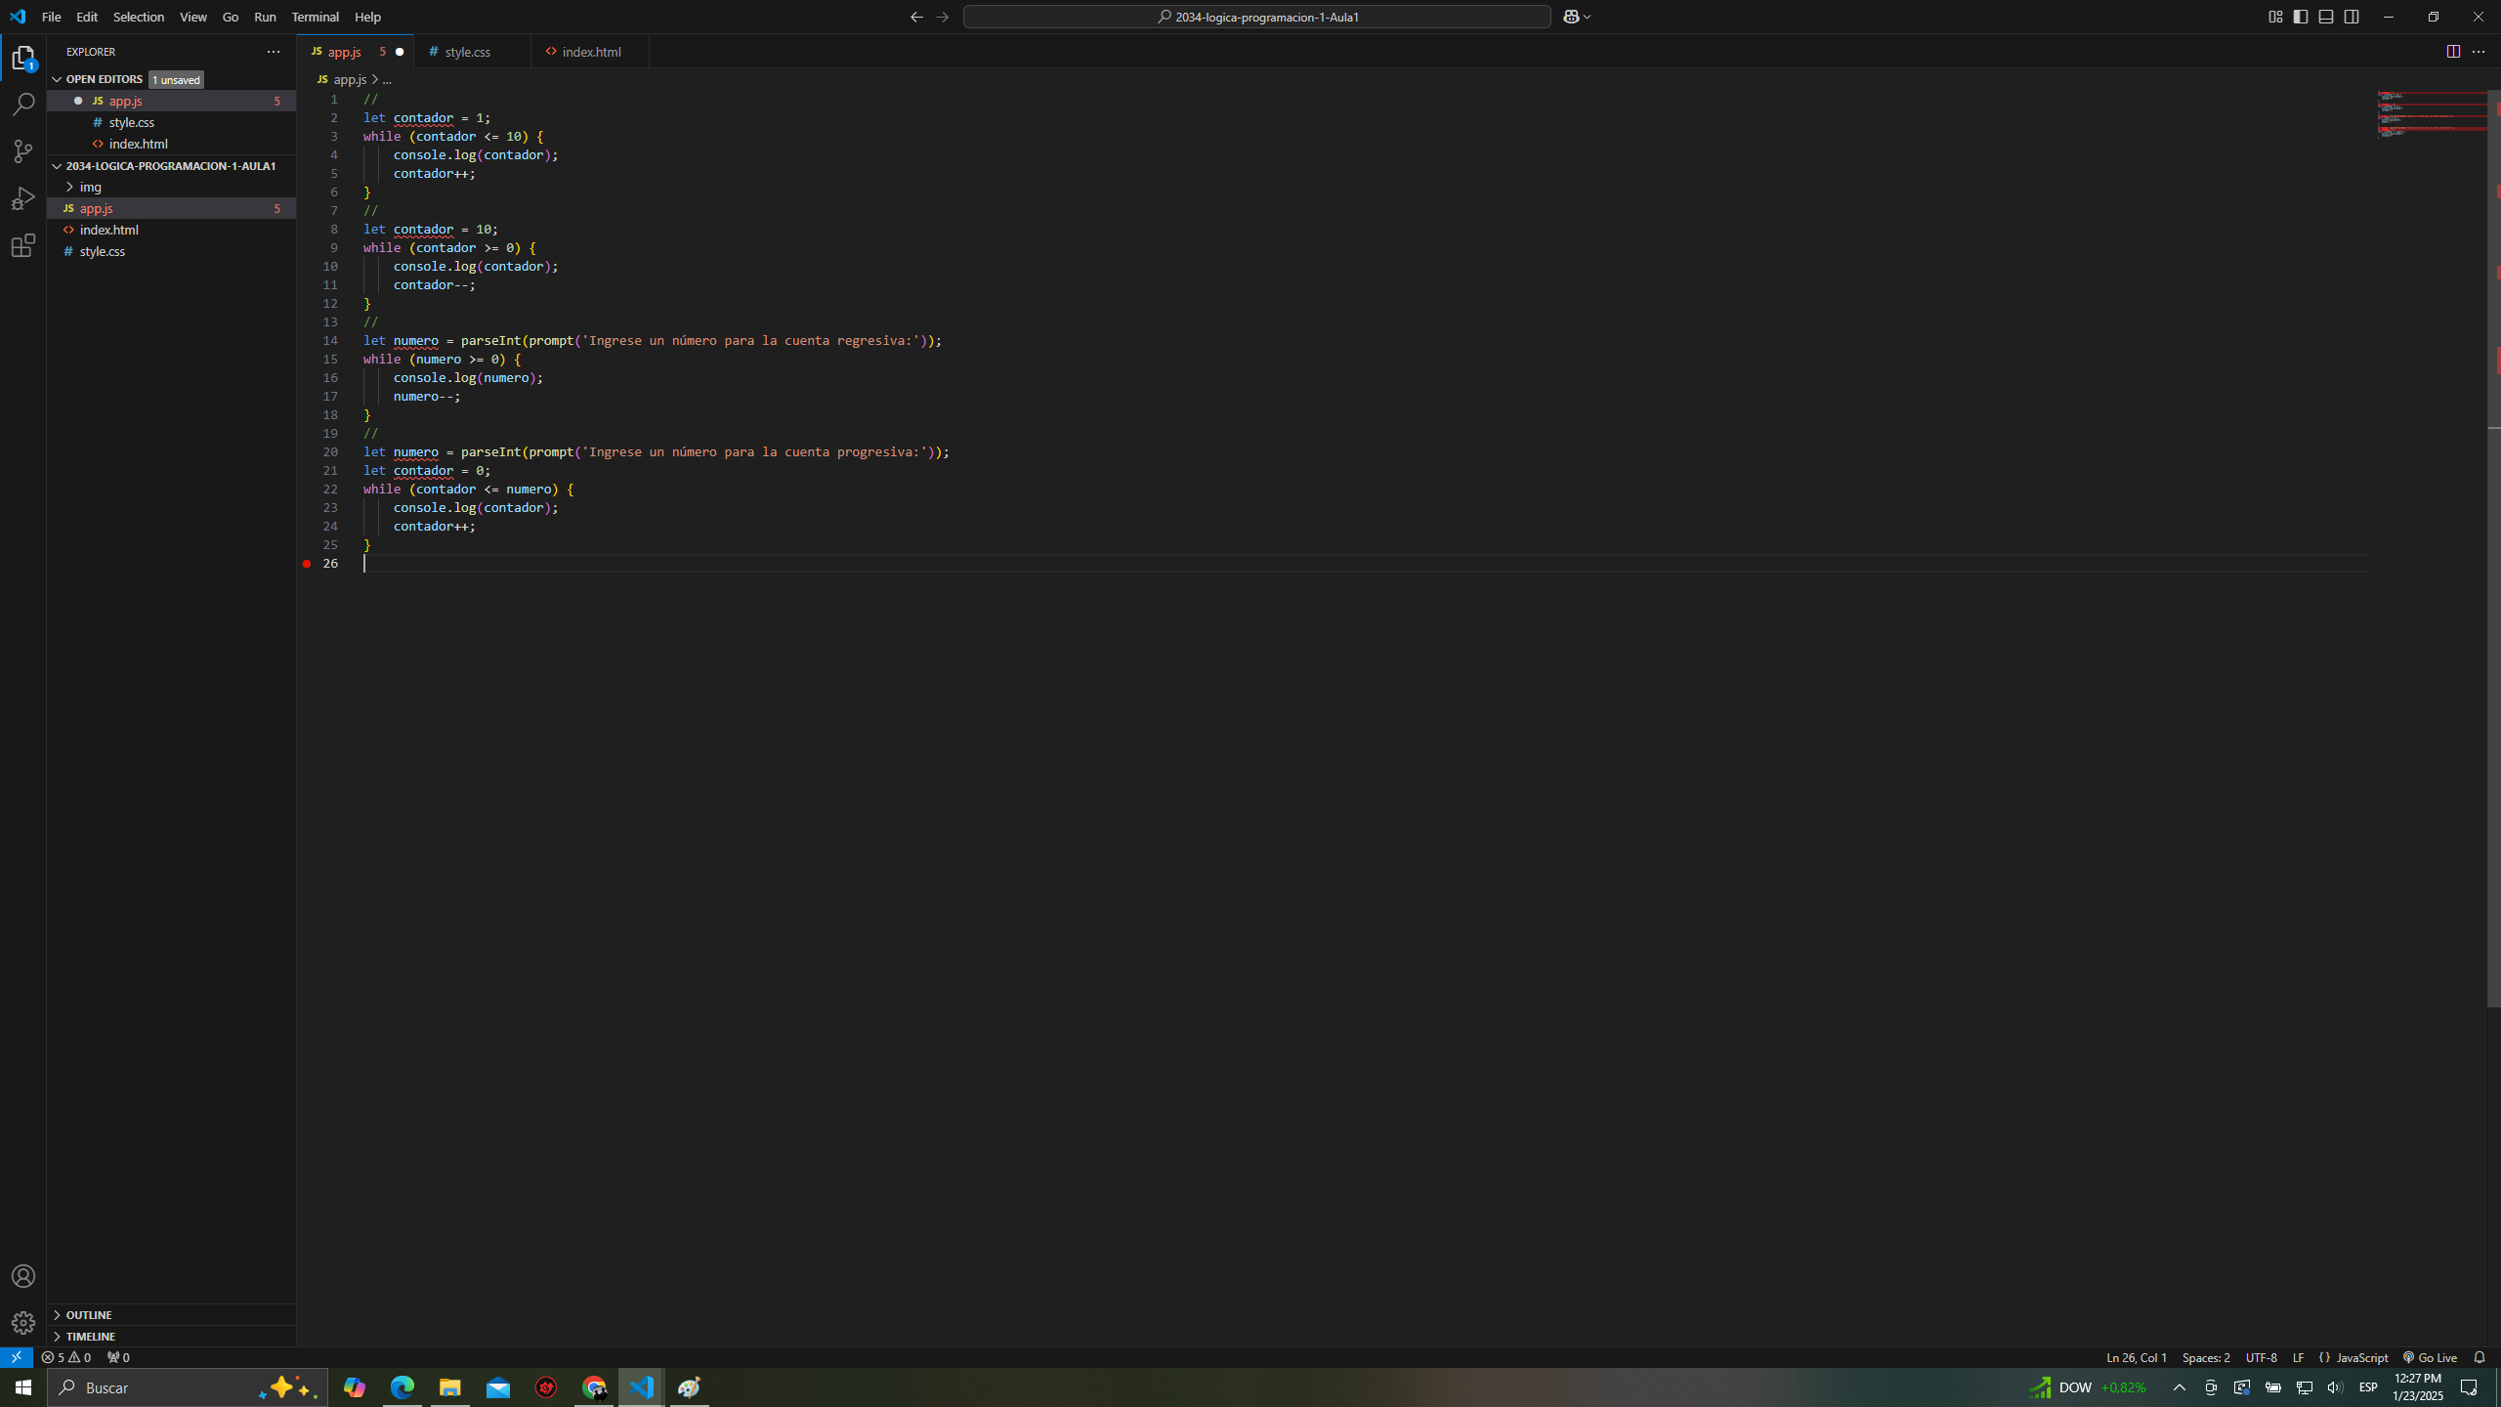The width and height of the screenshot is (2501, 1407).
Task: Click Ln 26, Col 1 cursor position
Action: coord(2136,1357)
